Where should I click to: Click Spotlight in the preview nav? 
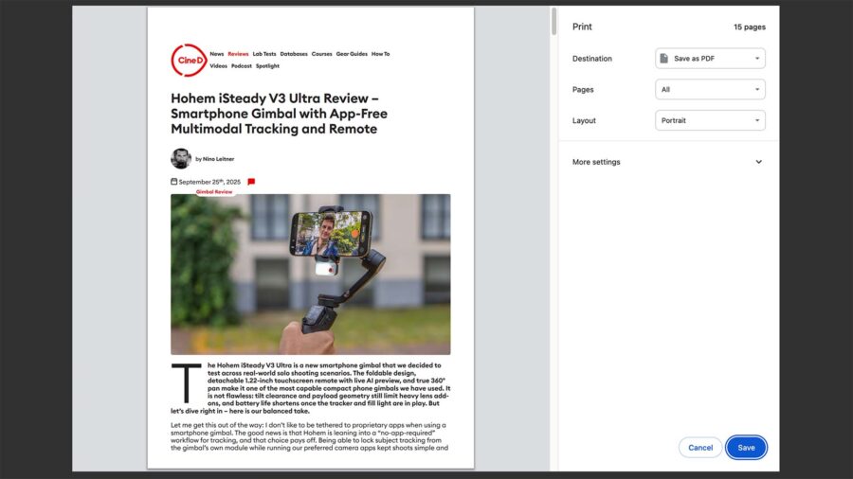267,65
